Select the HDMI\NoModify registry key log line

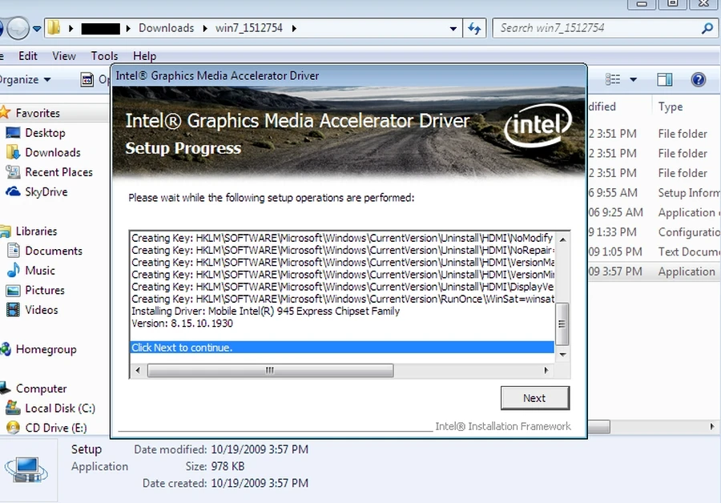click(x=342, y=238)
